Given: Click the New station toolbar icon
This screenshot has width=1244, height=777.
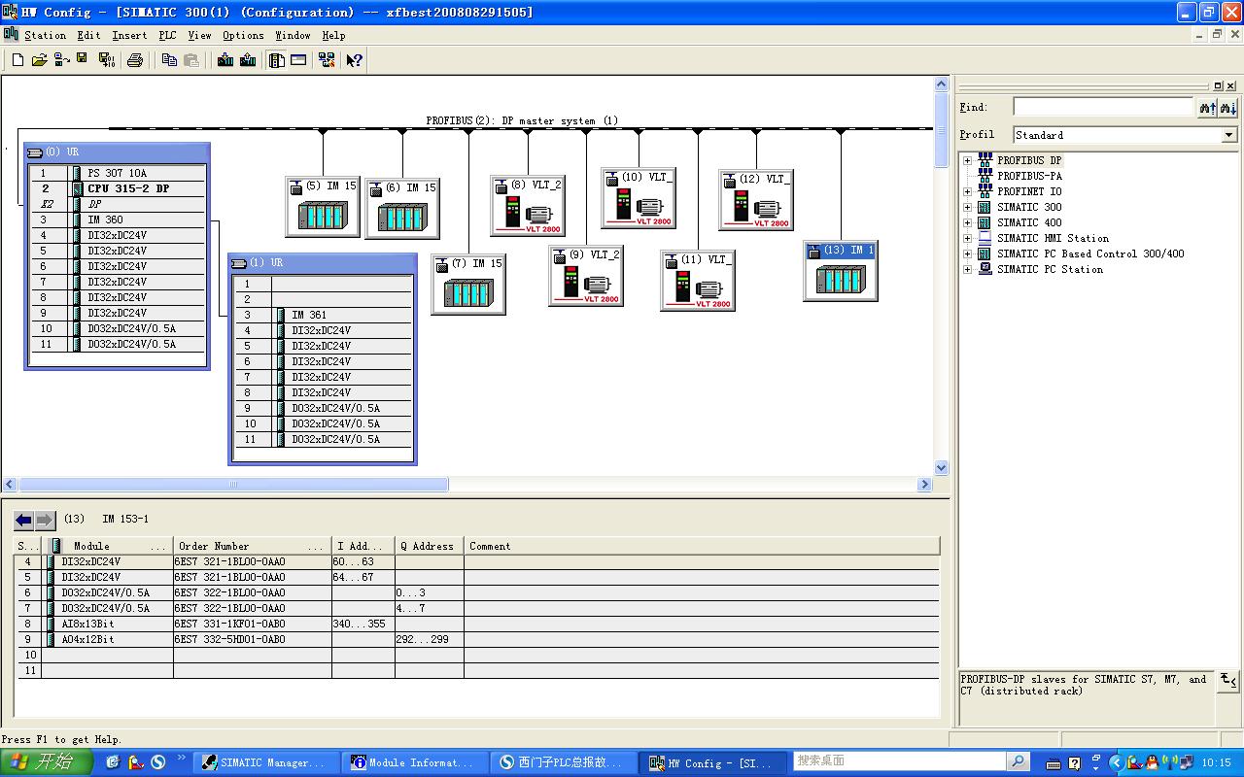Looking at the screenshot, I should [x=17, y=60].
